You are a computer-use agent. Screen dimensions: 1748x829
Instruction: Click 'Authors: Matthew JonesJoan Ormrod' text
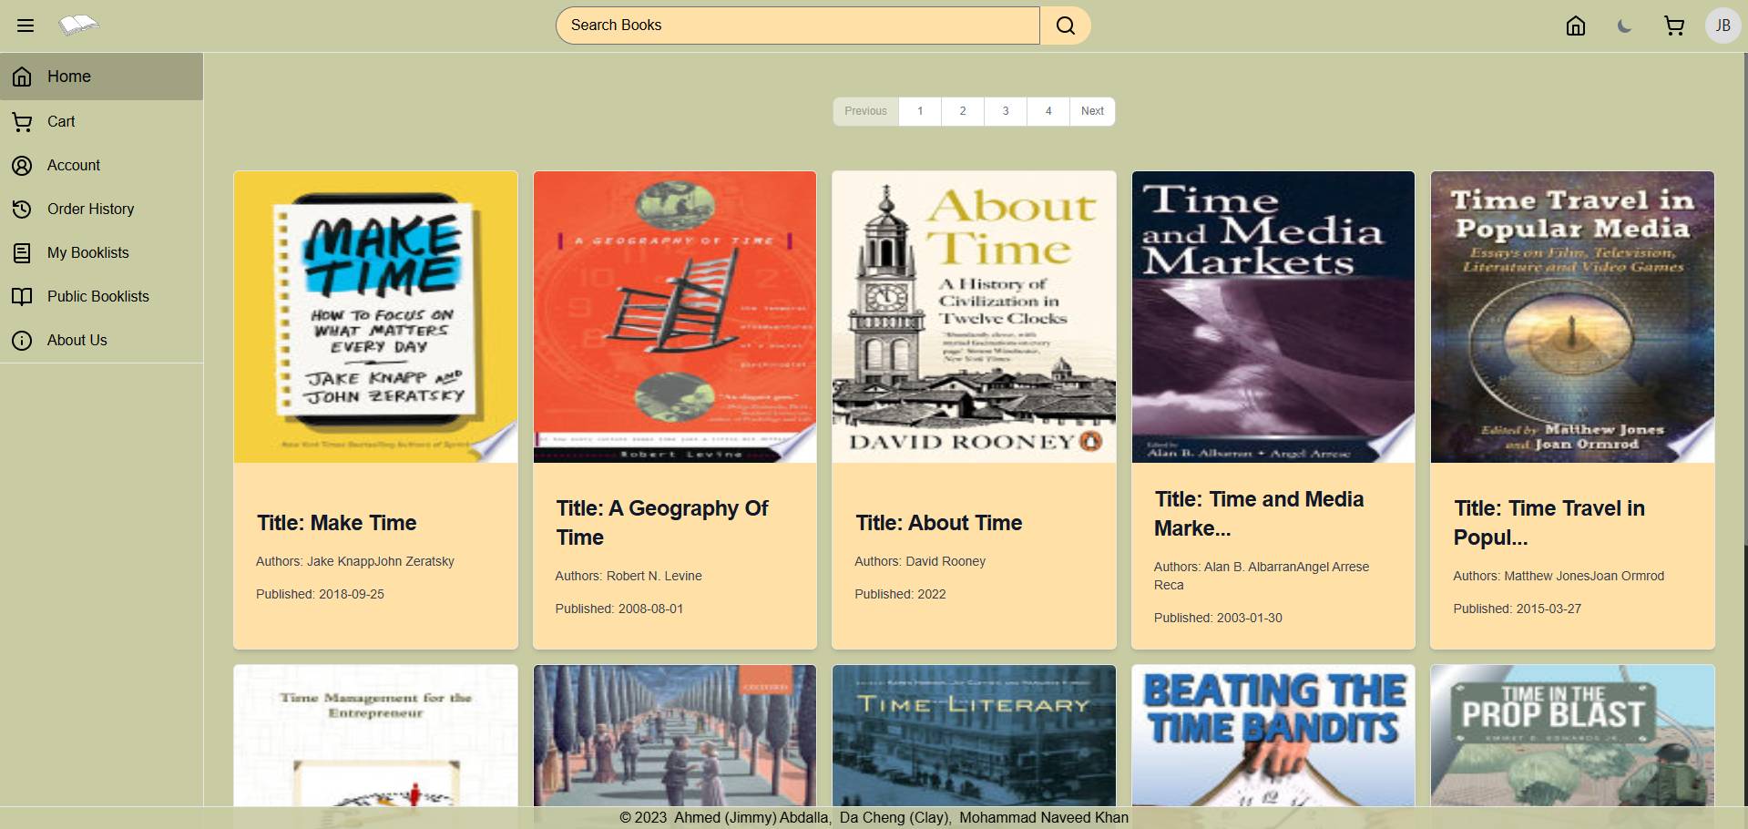click(1559, 576)
